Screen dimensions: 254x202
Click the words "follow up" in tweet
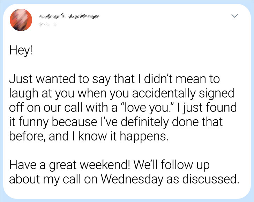pyautogui.click(x=185, y=165)
